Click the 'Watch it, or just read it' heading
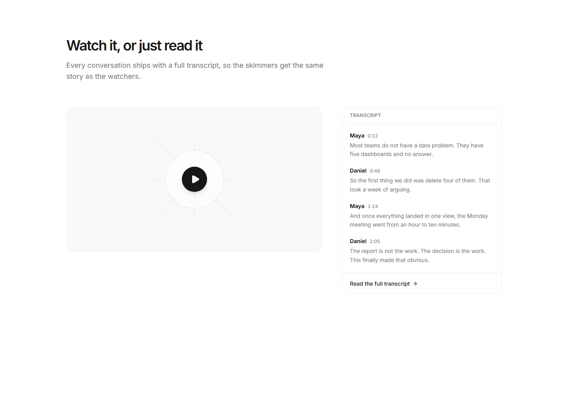 (x=135, y=46)
